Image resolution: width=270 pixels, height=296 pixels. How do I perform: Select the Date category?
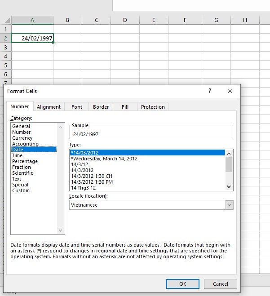[34, 150]
